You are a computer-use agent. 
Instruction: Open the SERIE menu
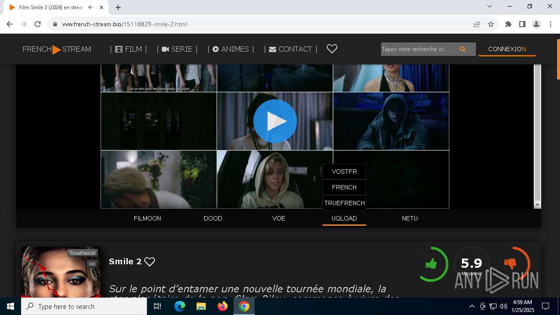(x=177, y=49)
